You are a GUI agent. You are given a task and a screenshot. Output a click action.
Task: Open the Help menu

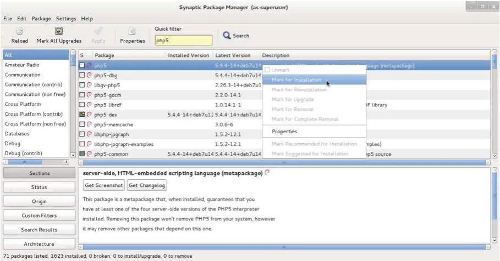[87, 19]
